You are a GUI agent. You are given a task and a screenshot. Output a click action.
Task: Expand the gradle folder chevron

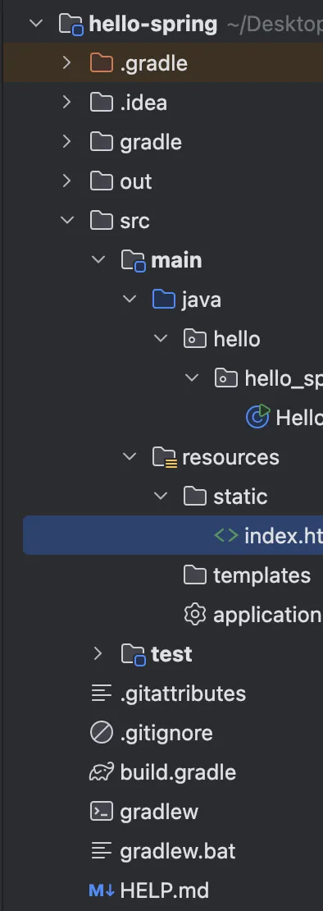click(x=67, y=142)
